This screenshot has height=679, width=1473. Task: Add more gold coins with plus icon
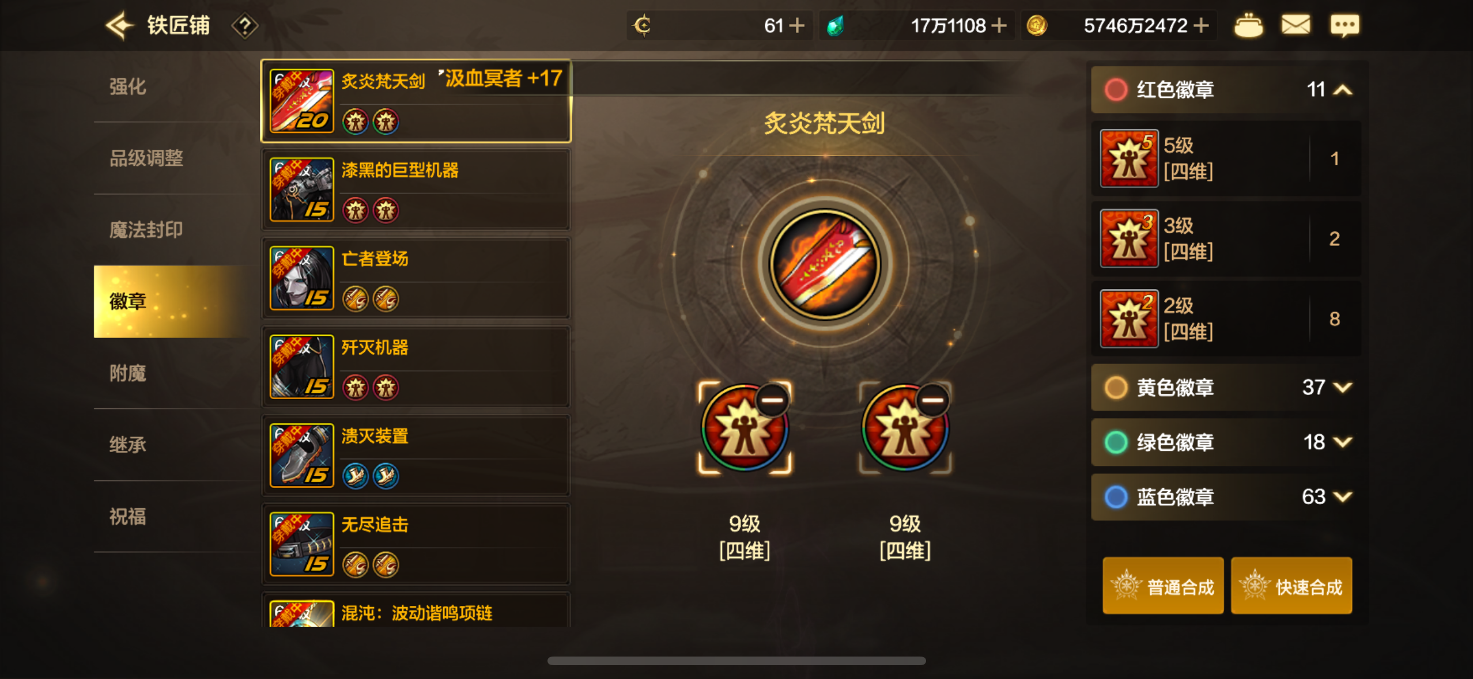click(x=1202, y=25)
